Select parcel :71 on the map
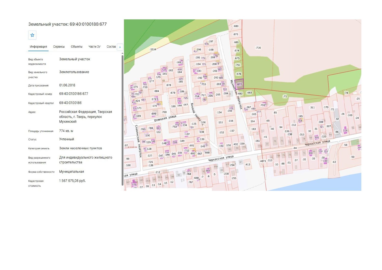Image resolution: width=382 pixels, height=270 pixels. coord(285,96)
